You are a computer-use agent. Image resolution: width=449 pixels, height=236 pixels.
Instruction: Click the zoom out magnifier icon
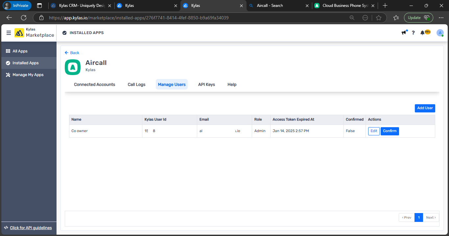[352, 18]
